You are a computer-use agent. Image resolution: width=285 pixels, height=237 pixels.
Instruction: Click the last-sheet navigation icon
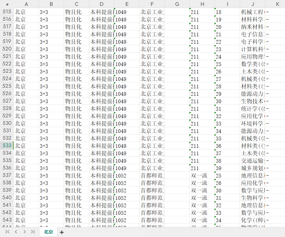tap(33, 231)
